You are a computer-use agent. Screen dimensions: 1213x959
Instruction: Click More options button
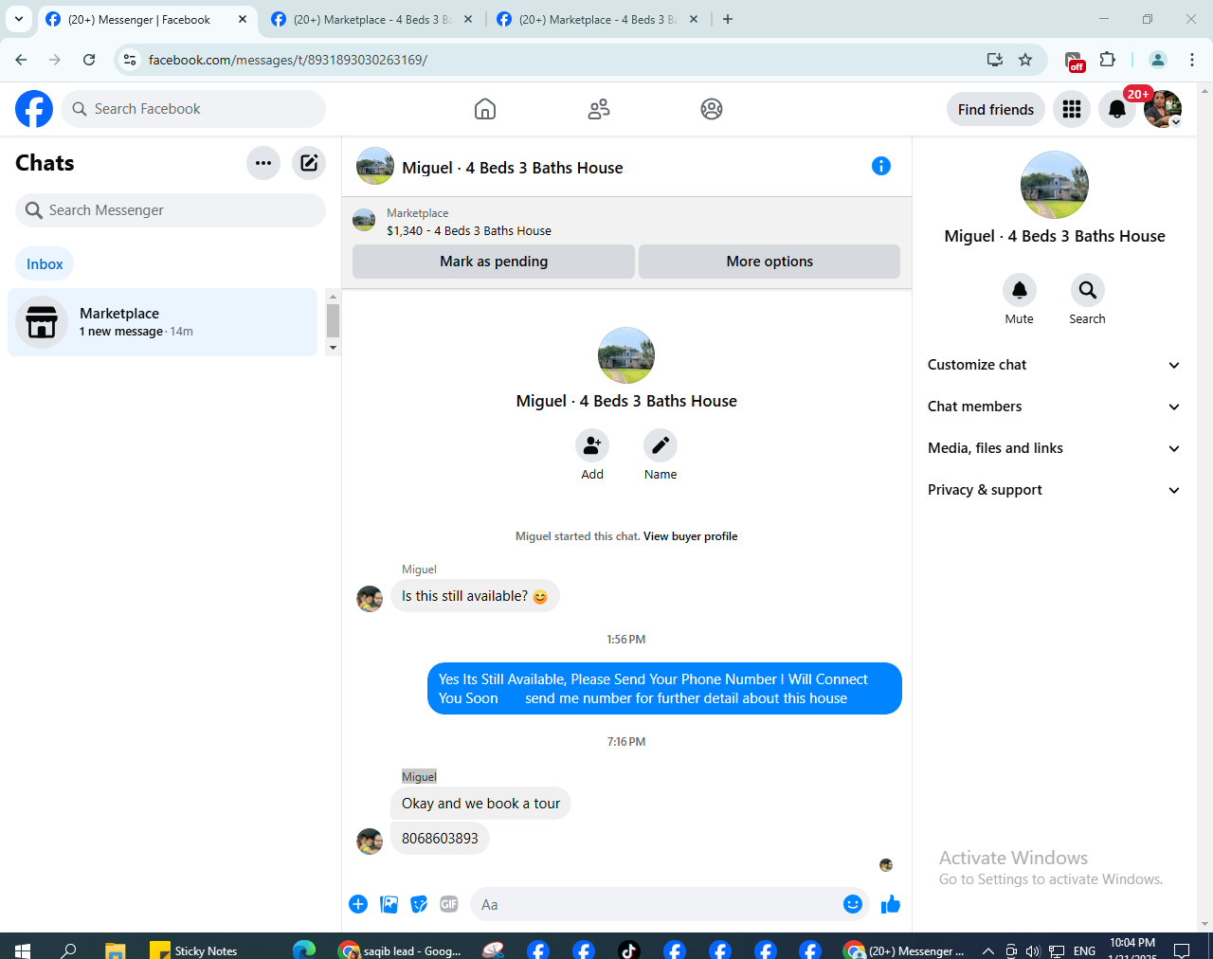[x=769, y=262]
